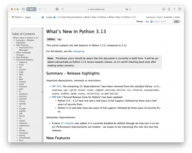Screen dimensions: 192x153
Task: Click the Python logo icon
Action: pyautogui.click(x=13, y=17)
